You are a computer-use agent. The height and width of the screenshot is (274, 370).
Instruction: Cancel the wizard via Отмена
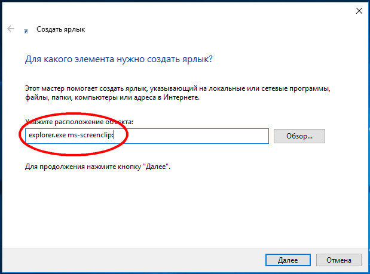pyautogui.click(x=338, y=260)
